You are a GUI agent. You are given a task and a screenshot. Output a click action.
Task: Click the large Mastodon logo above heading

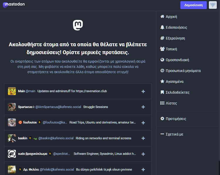coord(78,25)
